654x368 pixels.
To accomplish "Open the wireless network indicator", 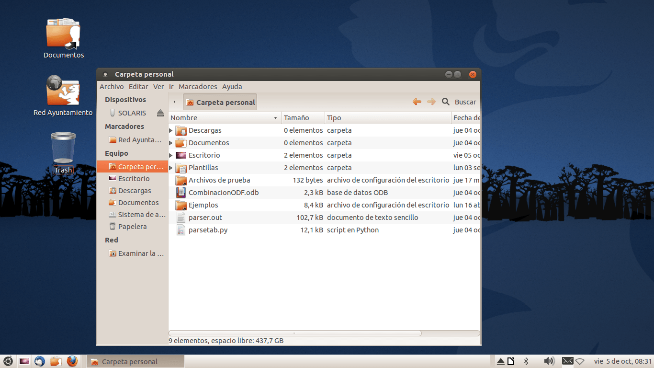I will (x=580, y=361).
